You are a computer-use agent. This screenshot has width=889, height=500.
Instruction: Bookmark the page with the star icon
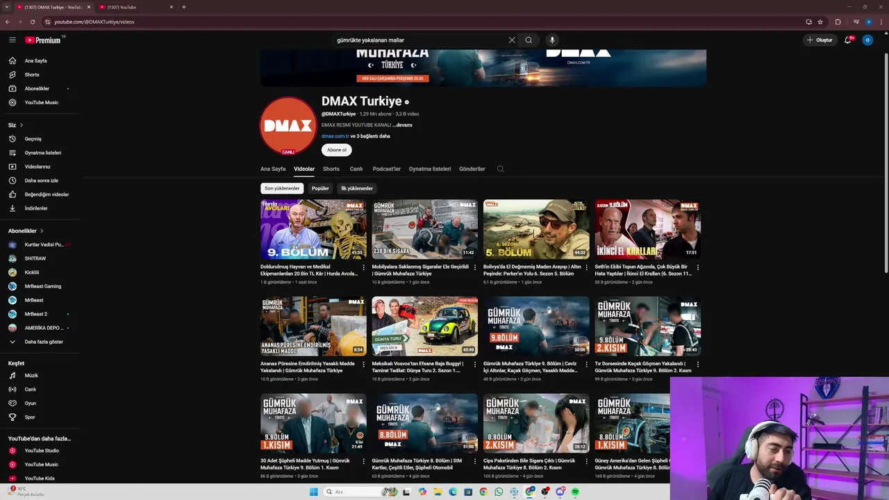tap(820, 22)
